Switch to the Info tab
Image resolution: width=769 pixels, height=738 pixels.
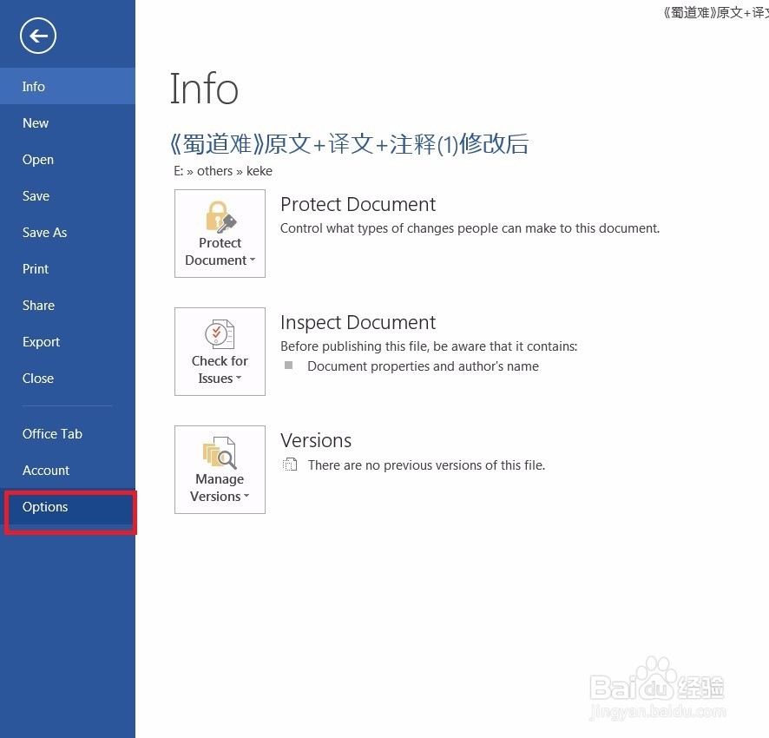click(33, 86)
